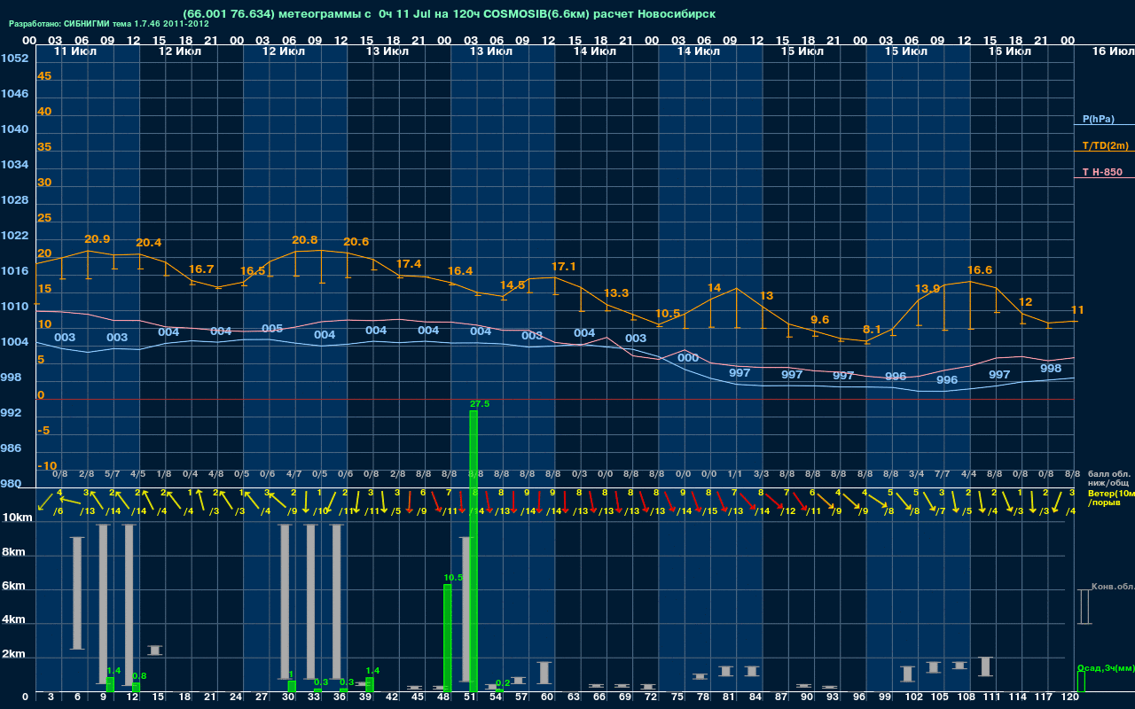Click the orange 45 temperature axis label
The image size is (1135, 709).
[x=44, y=76]
